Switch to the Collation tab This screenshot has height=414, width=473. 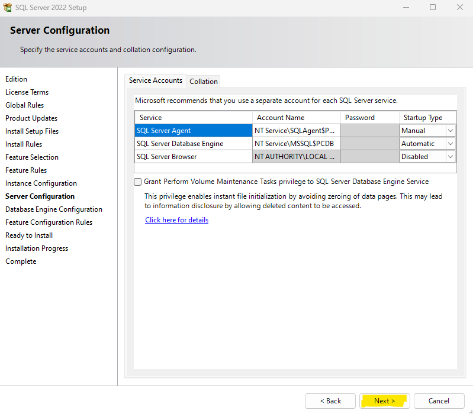tap(203, 82)
